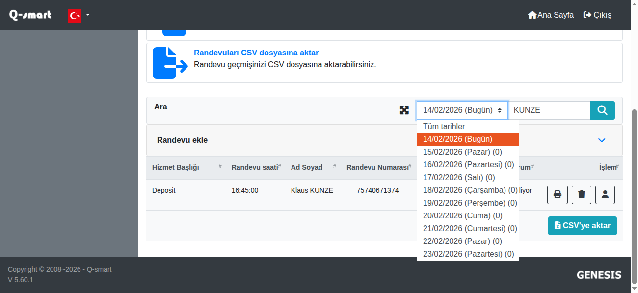Click the search field containing KUNZE
Image resolution: width=638 pixels, height=293 pixels.
tap(549, 110)
